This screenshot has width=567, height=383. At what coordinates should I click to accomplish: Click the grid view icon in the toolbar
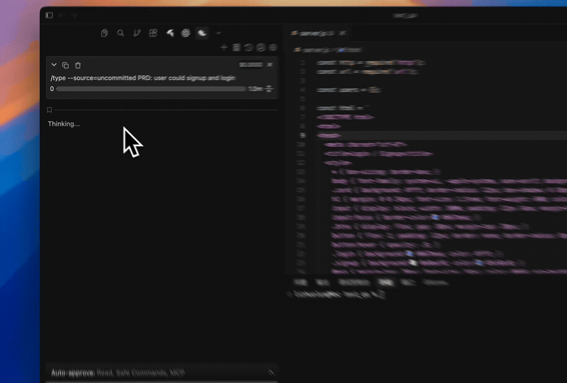pos(152,33)
